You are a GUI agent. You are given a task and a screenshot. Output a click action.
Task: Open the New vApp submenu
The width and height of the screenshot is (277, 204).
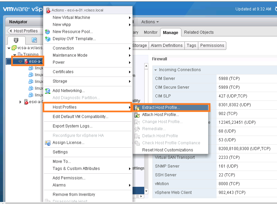tap(88, 25)
